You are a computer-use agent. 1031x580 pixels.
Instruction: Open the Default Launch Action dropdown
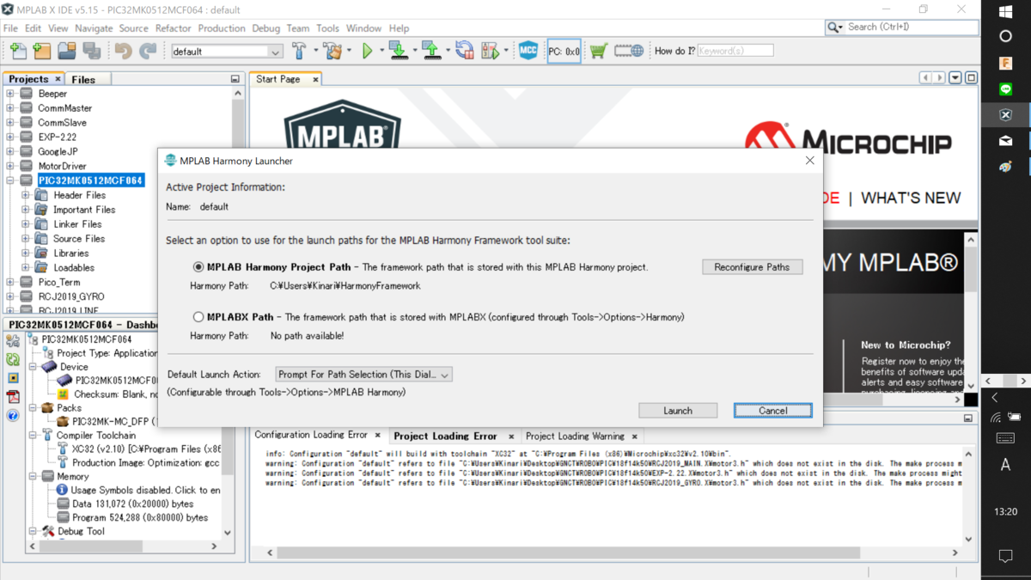tap(363, 375)
